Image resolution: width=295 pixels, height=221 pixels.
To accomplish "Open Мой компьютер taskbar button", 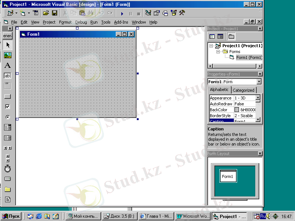I will coord(83,216).
